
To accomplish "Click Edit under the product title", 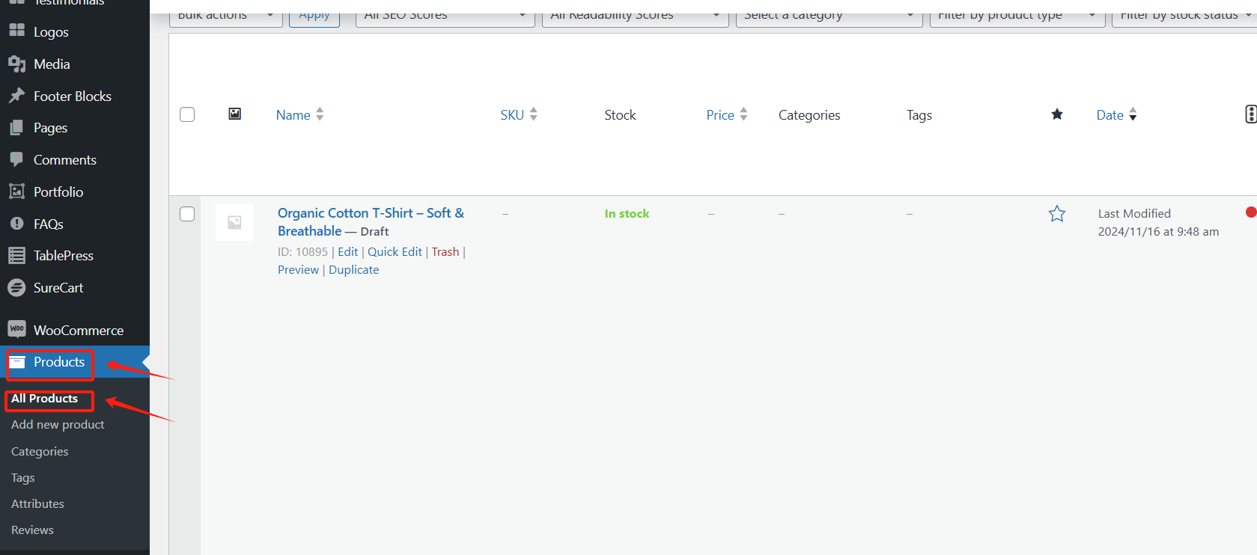I will pyautogui.click(x=348, y=252).
